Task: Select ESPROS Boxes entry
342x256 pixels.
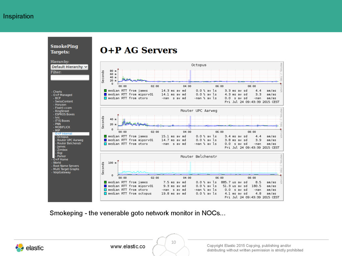Action: [x=65, y=114]
